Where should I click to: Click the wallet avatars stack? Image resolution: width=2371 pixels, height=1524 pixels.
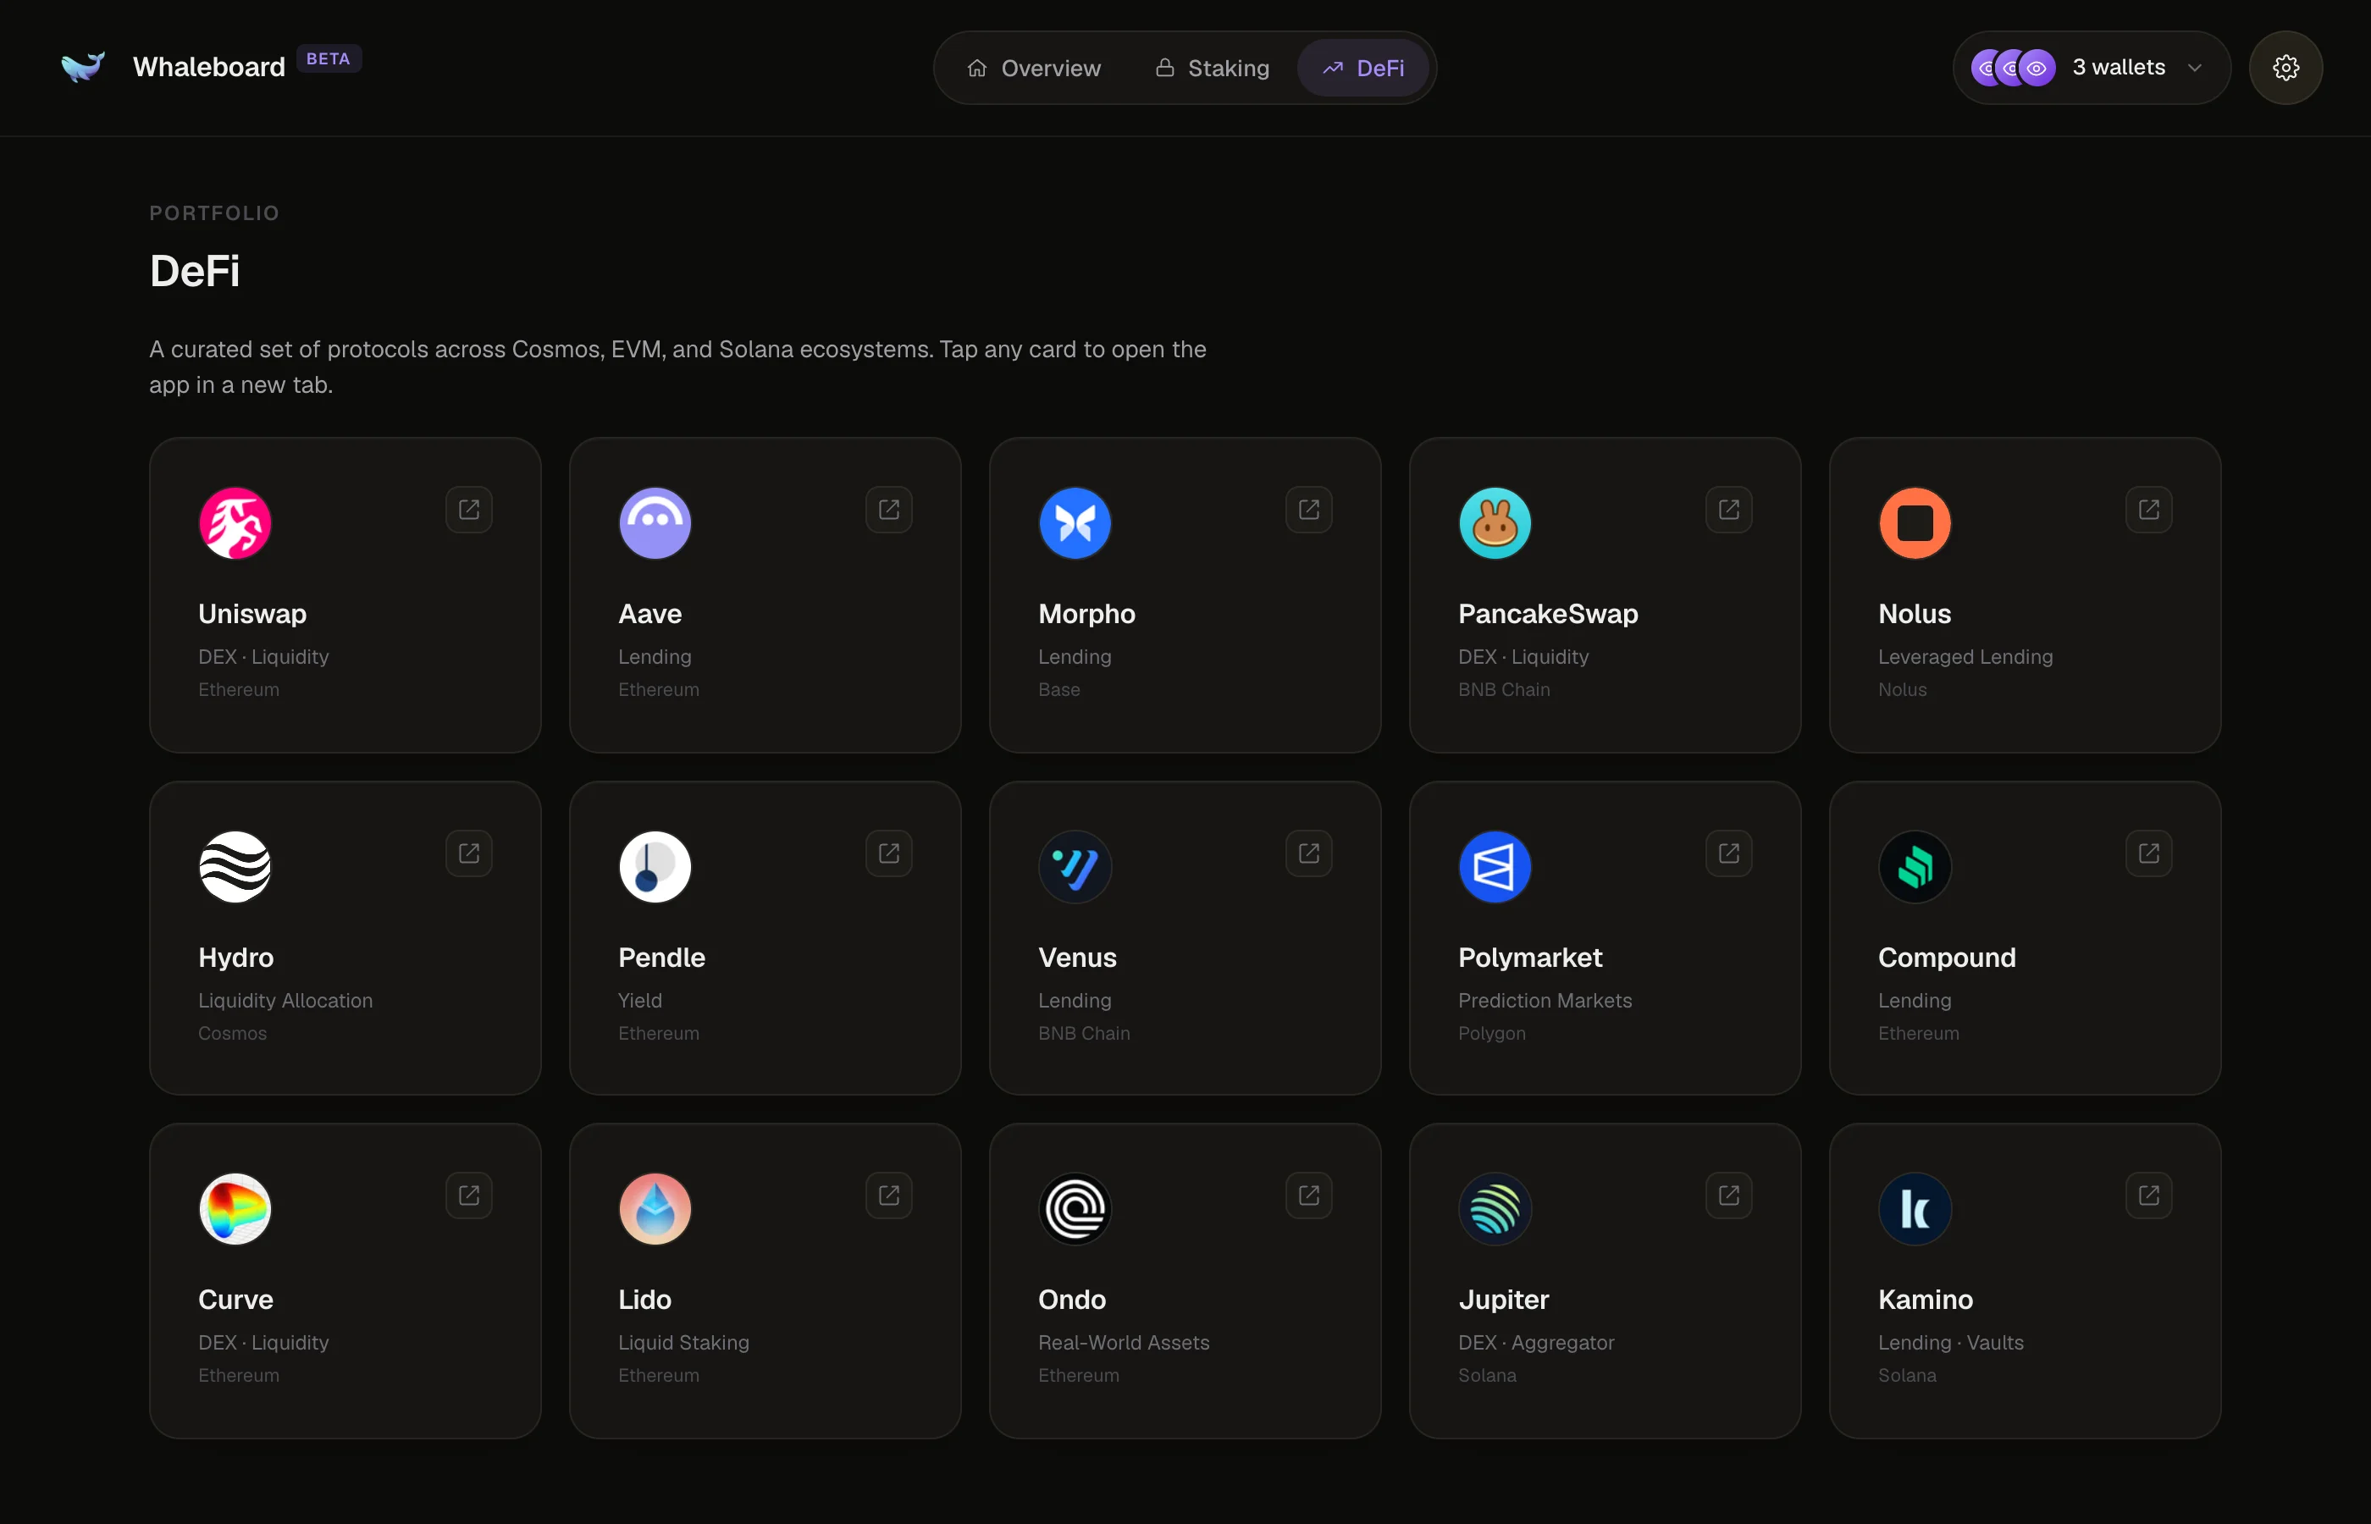coord(2013,69)
